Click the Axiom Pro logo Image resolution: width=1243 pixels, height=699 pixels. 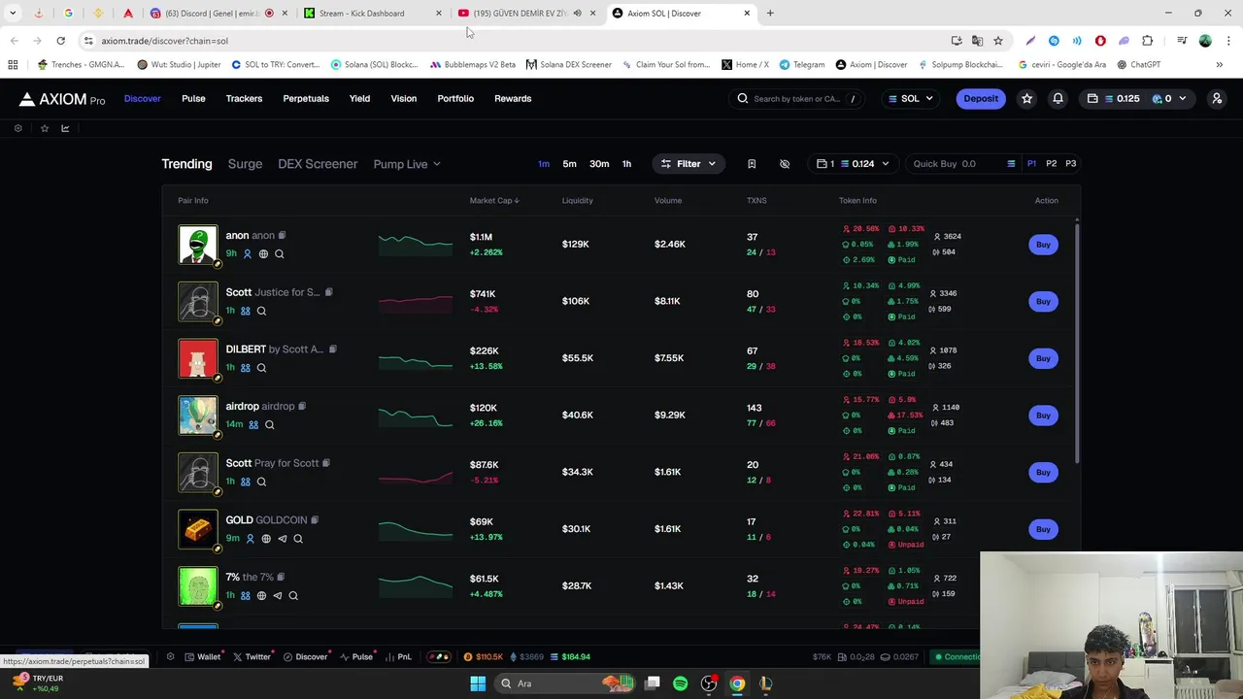(x=62, y=99)
